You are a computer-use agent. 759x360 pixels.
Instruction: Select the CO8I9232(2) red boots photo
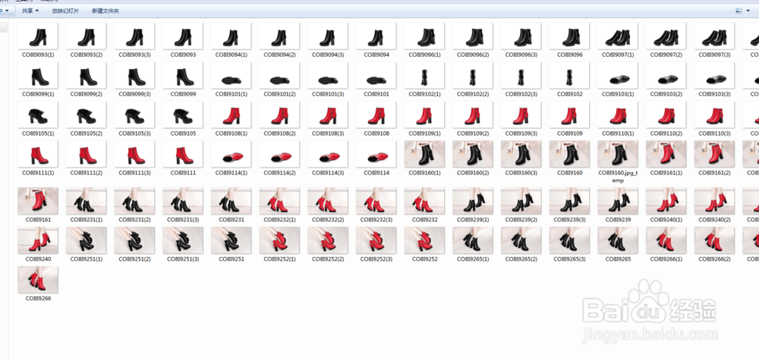tap(328, 201)
